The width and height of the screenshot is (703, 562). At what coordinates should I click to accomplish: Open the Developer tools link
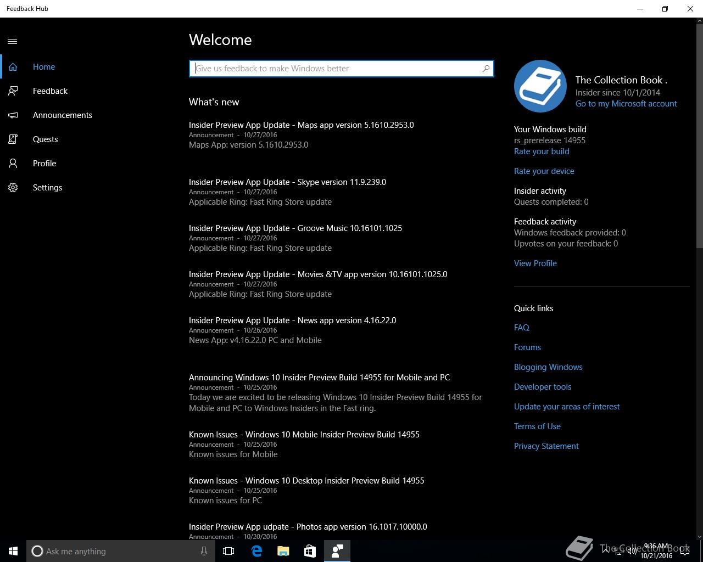pos(543,387)
